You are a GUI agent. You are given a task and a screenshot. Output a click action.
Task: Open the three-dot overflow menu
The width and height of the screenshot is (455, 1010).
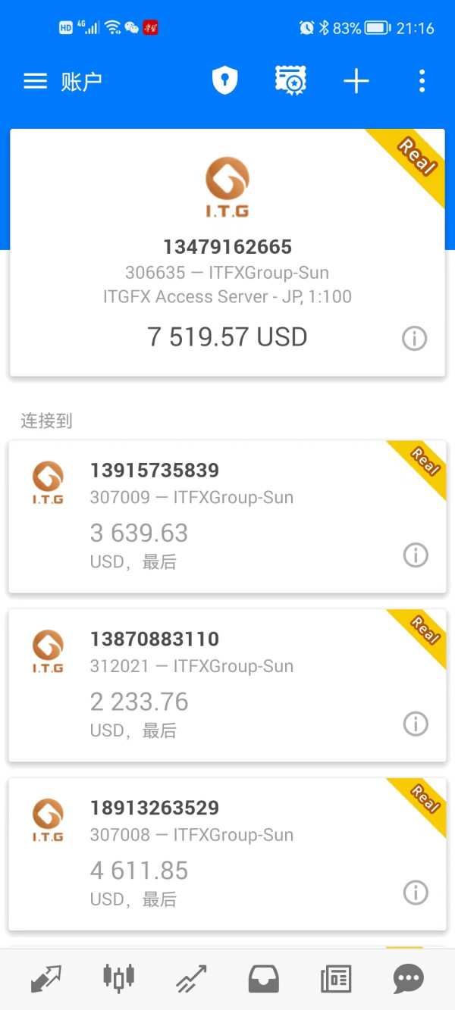[x=422, y=81]
